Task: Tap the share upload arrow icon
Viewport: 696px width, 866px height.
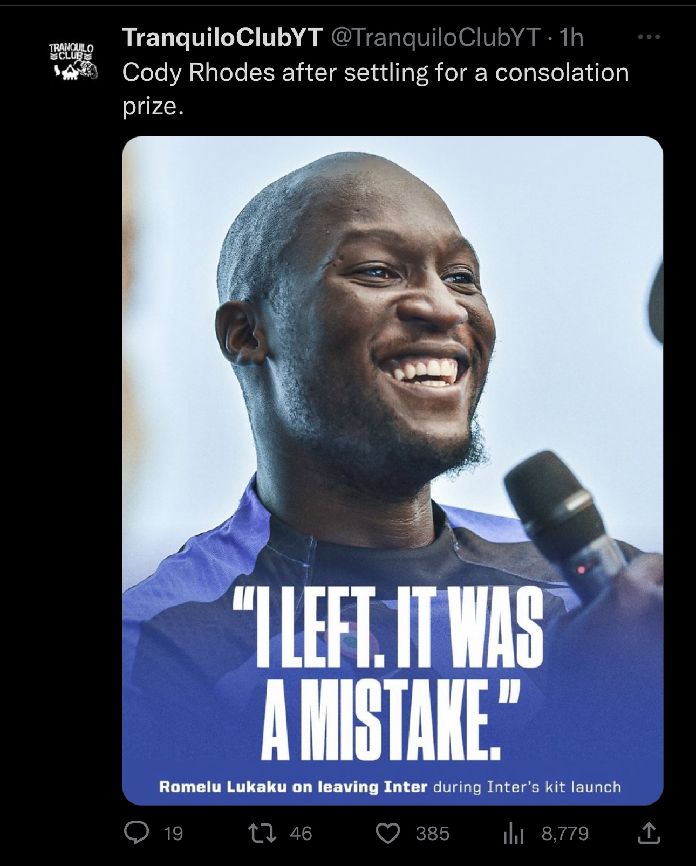Action: [x=649, y=834]
